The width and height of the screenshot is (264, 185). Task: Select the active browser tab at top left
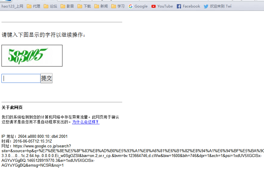[x=6, y=1]
